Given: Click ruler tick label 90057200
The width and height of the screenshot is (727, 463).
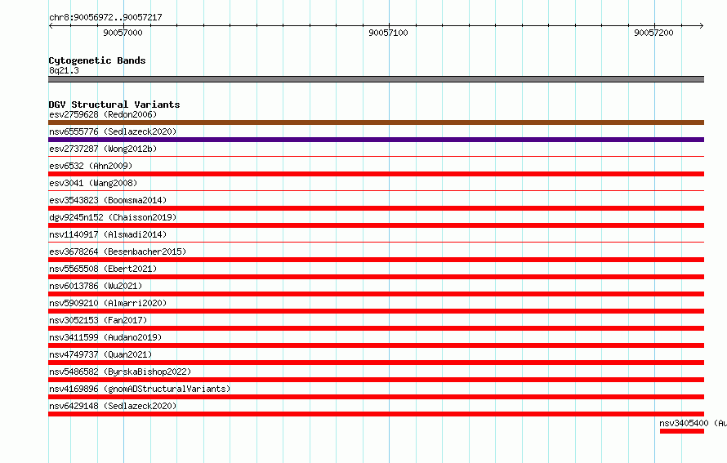Looking at the screenshot, I should point(653,33).
